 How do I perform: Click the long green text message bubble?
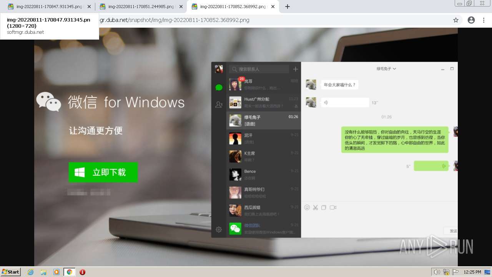click(395, 140)
